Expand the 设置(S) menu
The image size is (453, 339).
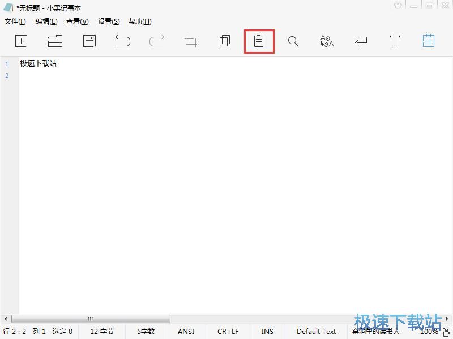click(x=109, y=21)
